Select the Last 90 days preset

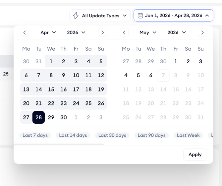(152, 135)
